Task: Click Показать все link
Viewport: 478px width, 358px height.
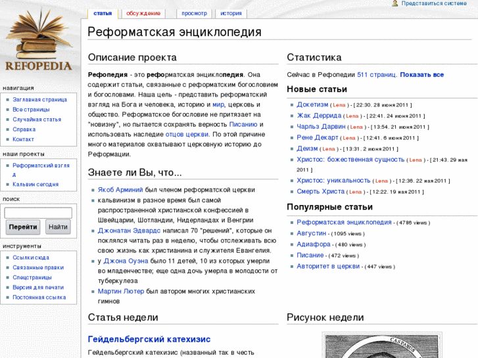Action: click(x=422, y=75)
